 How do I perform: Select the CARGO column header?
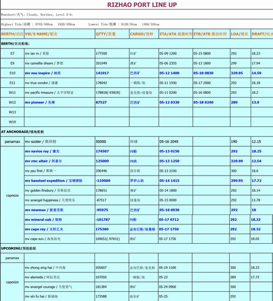141,34
